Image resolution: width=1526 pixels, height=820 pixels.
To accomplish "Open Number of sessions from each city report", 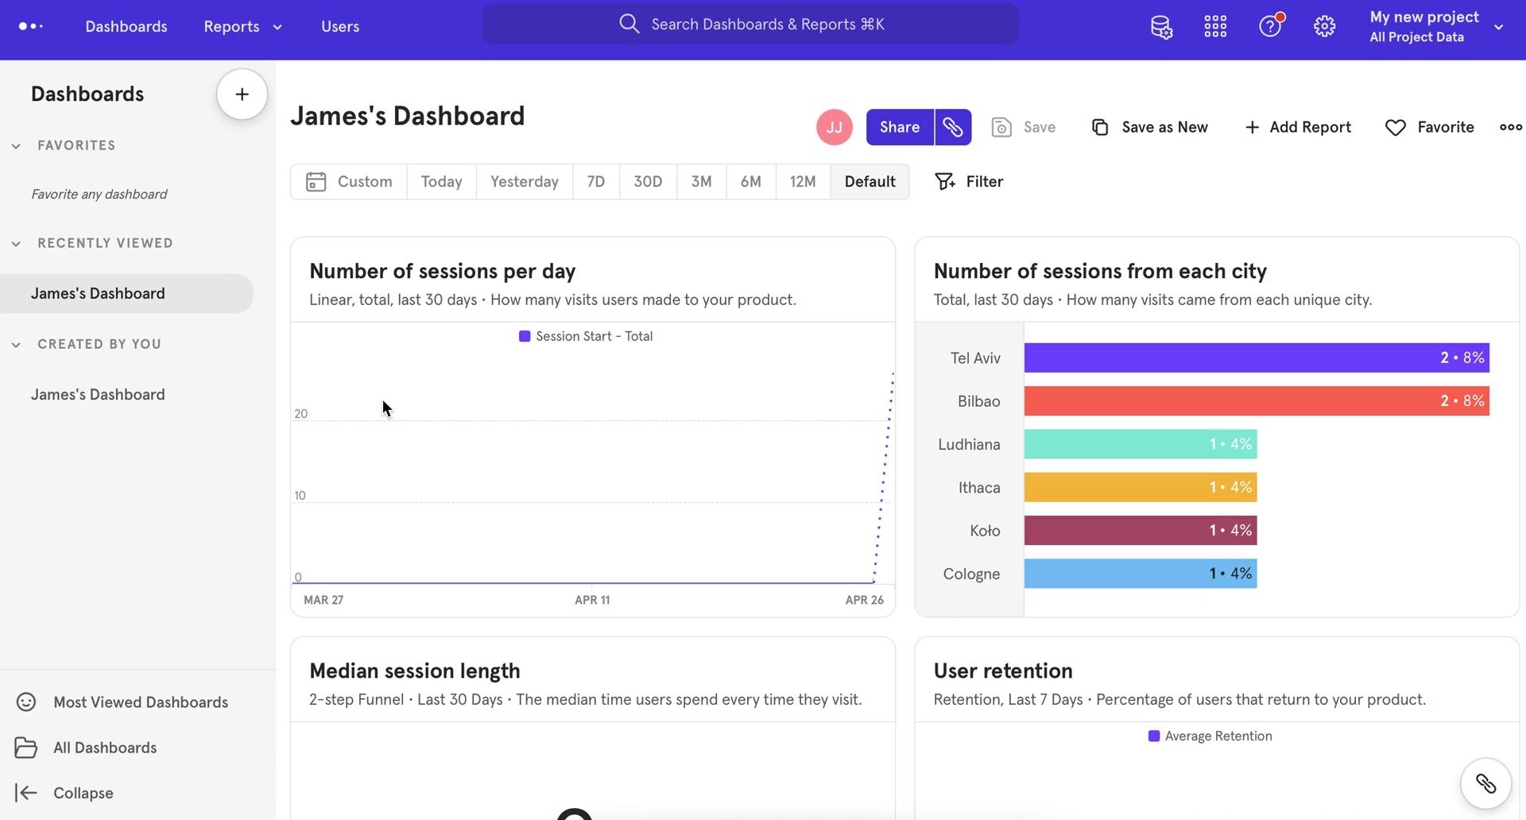I will [1100, 272].
